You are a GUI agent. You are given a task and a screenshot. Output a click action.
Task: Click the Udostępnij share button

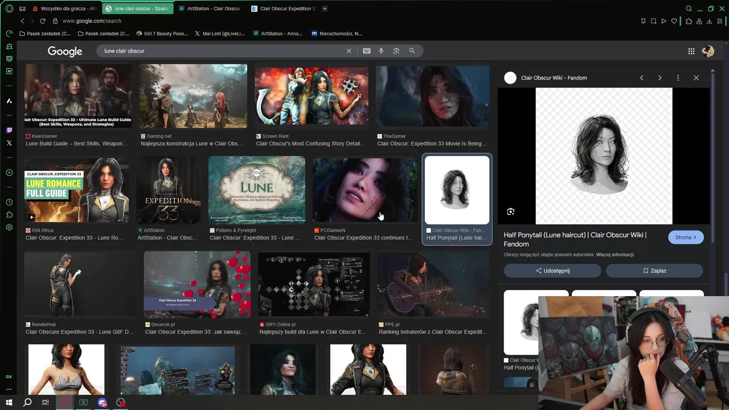tap(552, 270)
